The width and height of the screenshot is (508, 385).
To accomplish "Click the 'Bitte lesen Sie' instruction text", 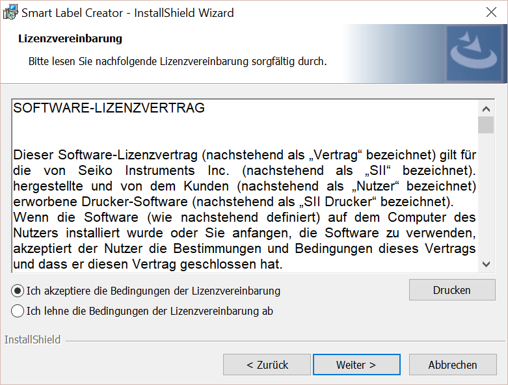I will coord(177,62).
